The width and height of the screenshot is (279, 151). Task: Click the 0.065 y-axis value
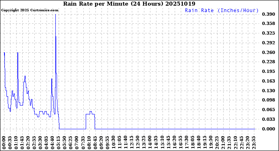(x=268, y=110)
